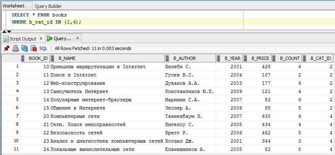Collapse editor pane with up arrow
Viewport: 335px width, 155px height.
pyautogui.click(x=4, y=32)
